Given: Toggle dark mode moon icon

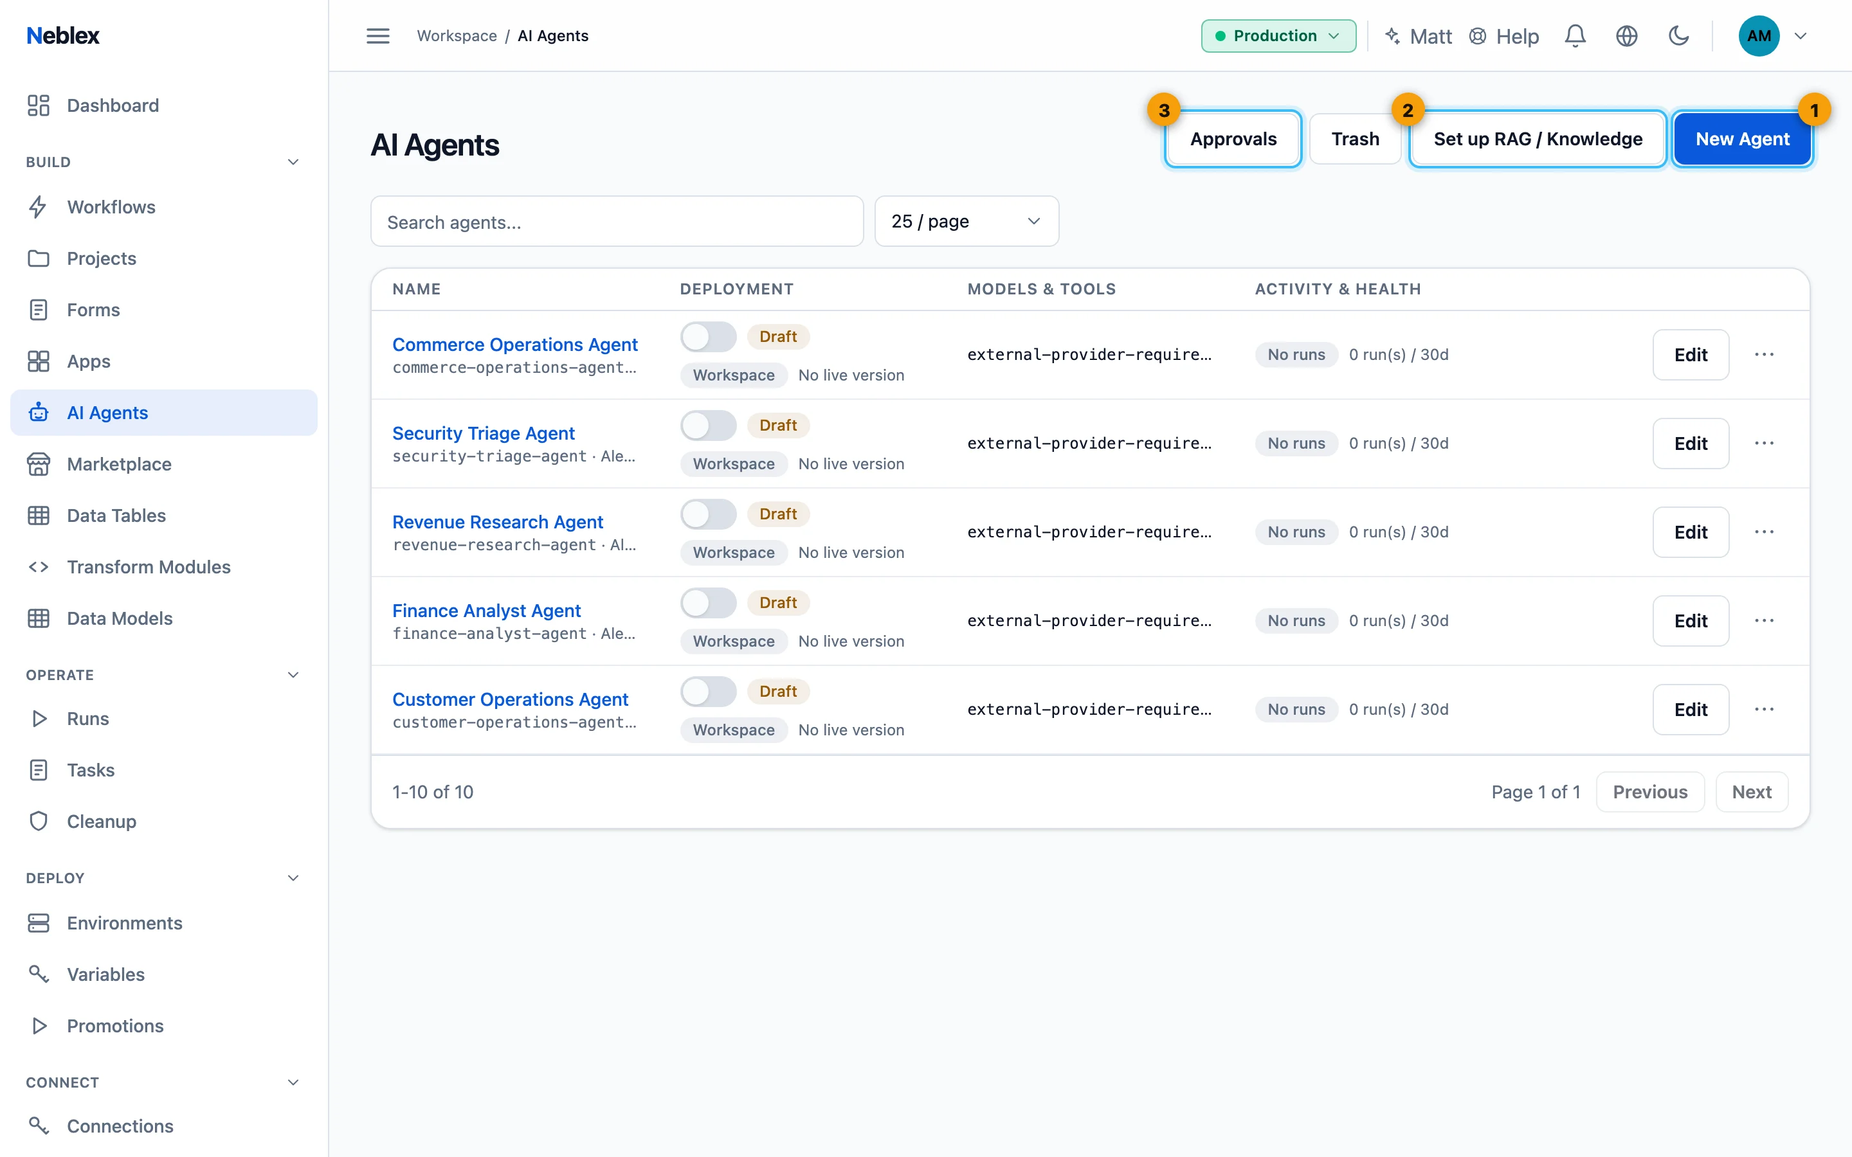Looking at the screenshot, I should pyautogui.click(x=1678, y=36).
